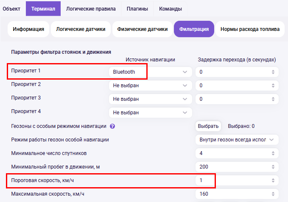This screenshot has height=202, width=288.
Task: Click stepper arrows on Priority 2 delay field
Action: point(273,86)
